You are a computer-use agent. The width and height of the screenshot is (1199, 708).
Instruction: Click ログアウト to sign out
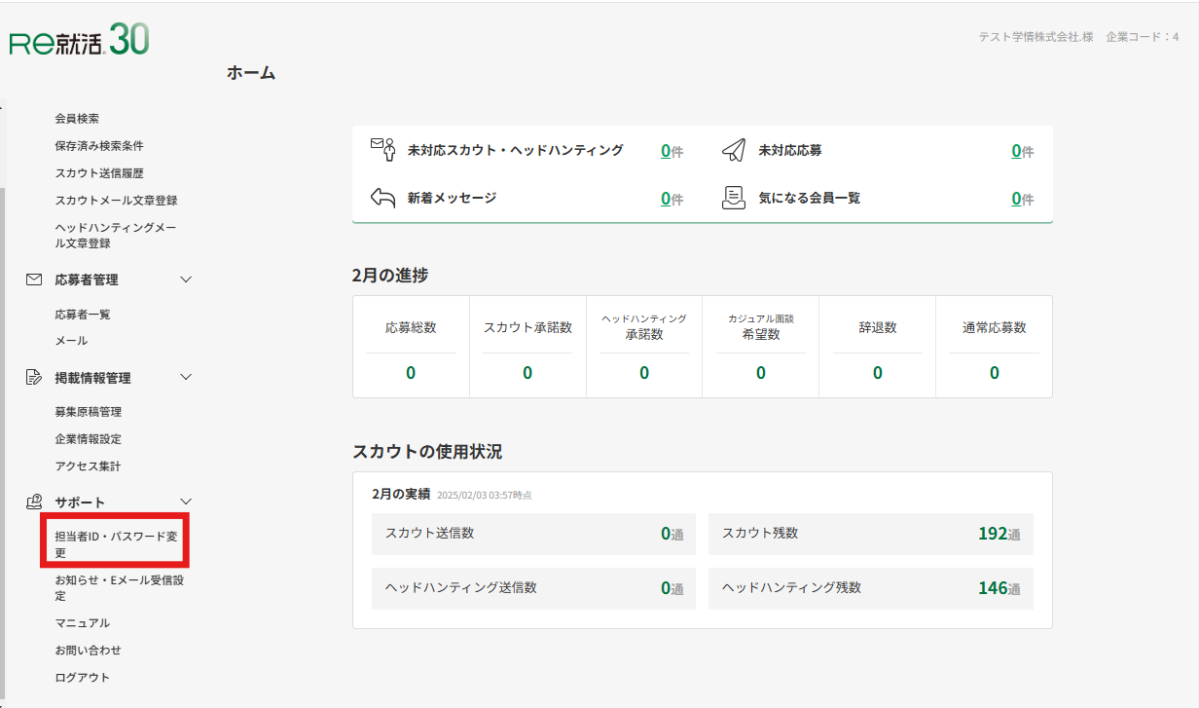83,678
